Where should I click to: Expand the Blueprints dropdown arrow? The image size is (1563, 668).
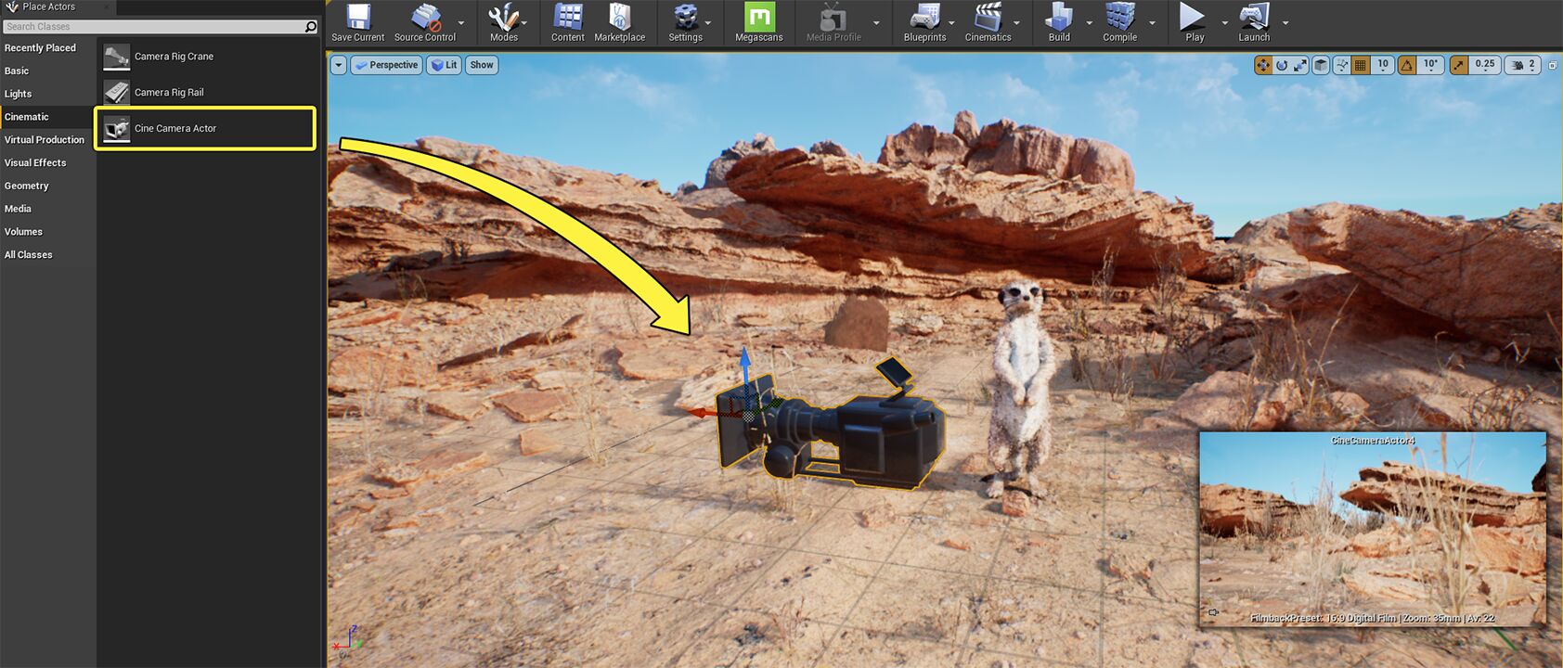951,22
